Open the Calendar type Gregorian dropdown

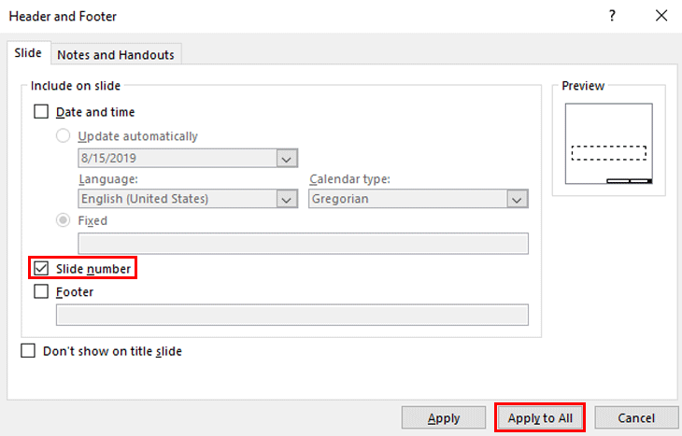419,199
